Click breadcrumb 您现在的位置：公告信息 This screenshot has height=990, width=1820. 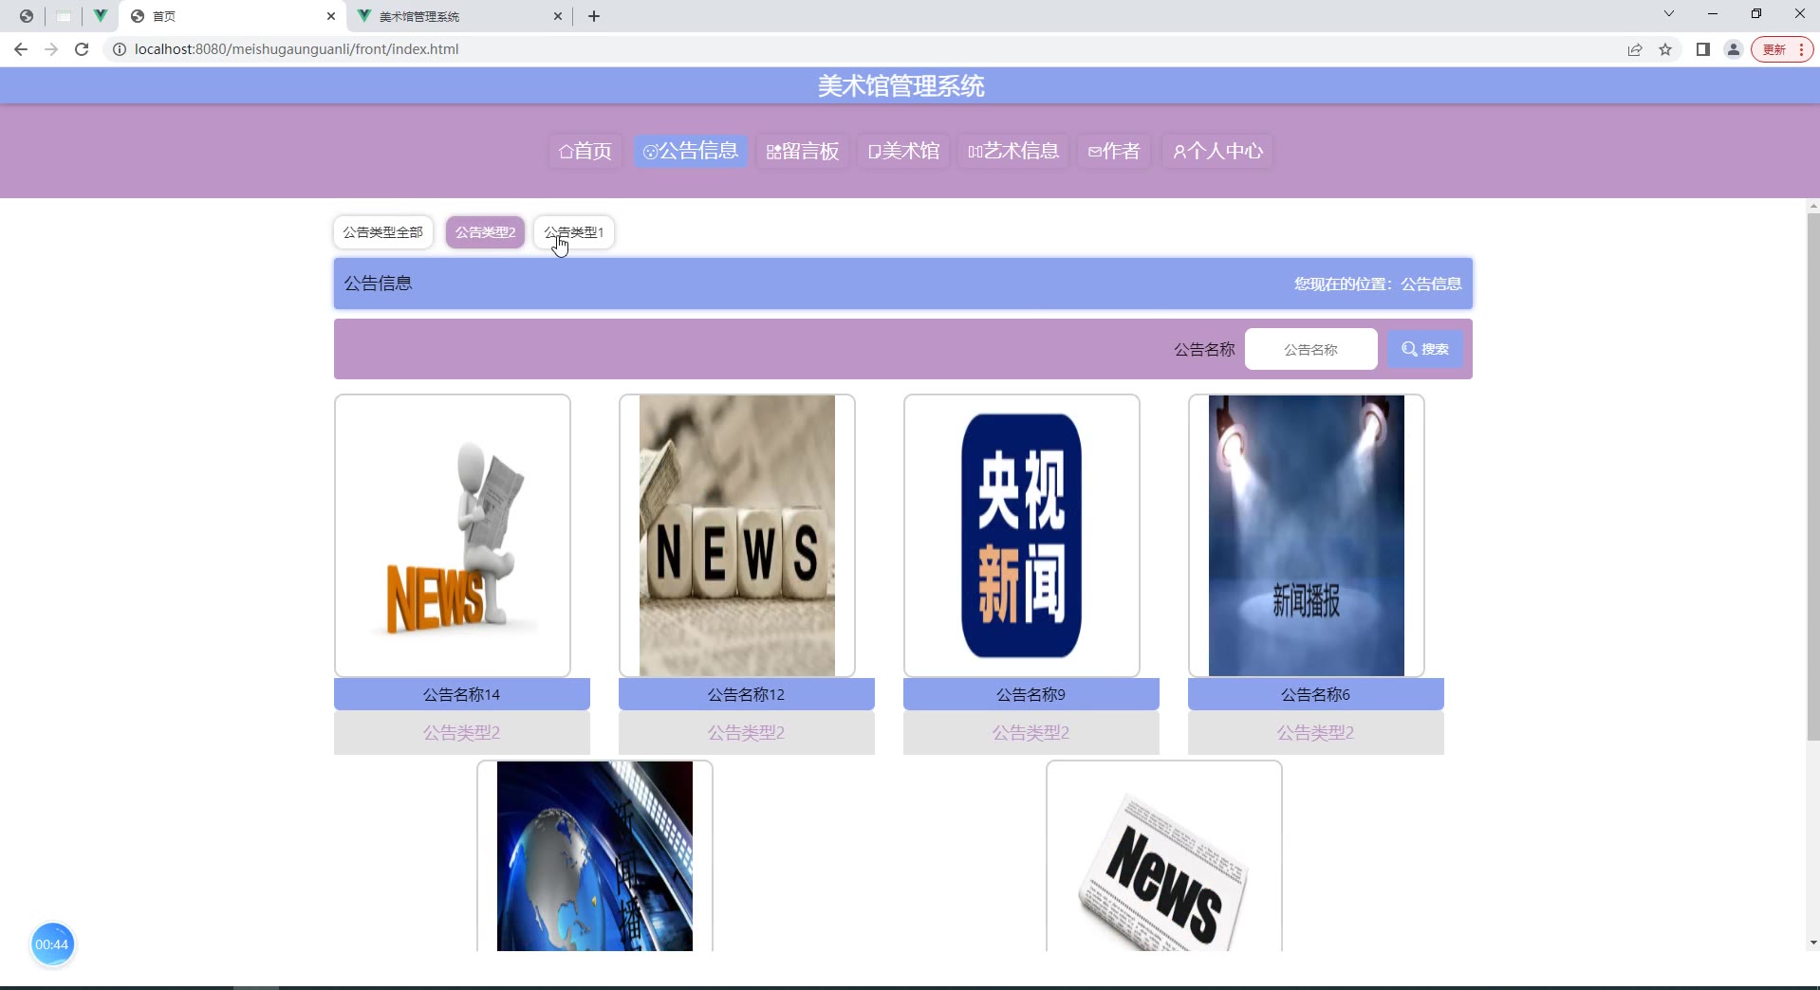click(x=1378, y=284)
